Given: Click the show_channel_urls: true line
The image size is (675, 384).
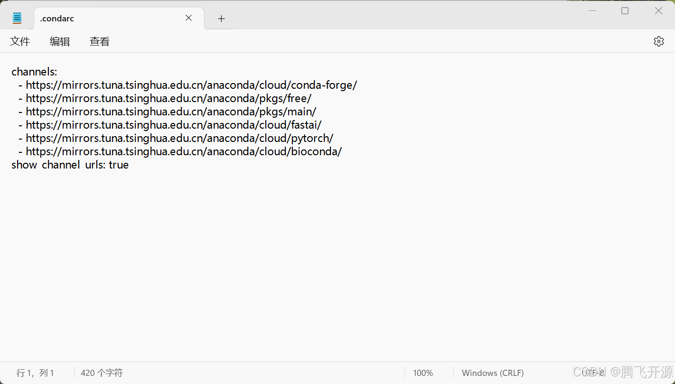Looking at the screenshot, I should [70, 165].
